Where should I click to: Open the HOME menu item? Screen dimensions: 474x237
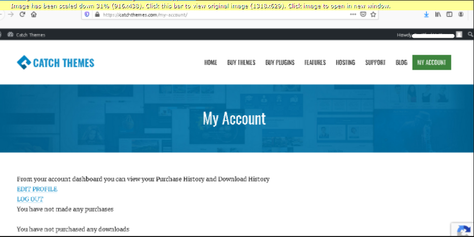click(x=211, y=62)
